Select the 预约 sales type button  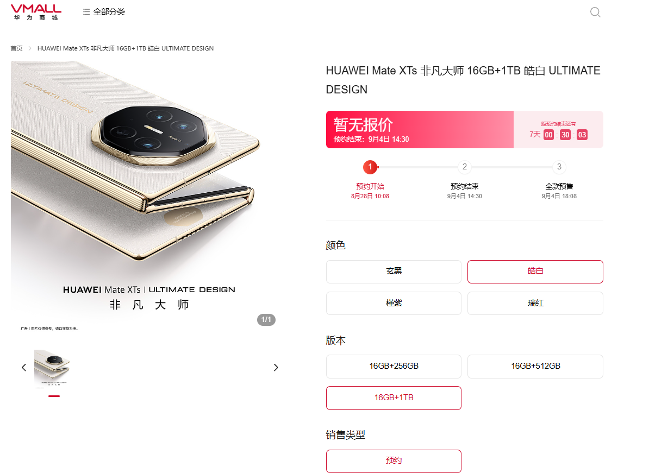tap(394, 461)
